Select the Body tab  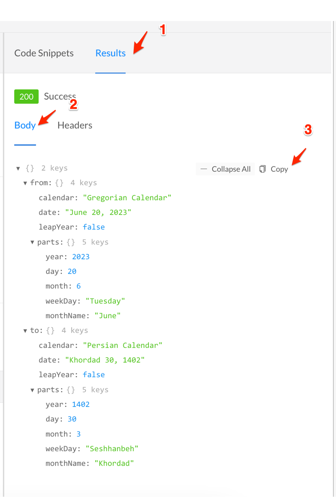(x=25, y=125)
